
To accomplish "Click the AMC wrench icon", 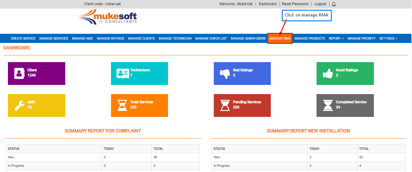I will [x=19, y=105].
